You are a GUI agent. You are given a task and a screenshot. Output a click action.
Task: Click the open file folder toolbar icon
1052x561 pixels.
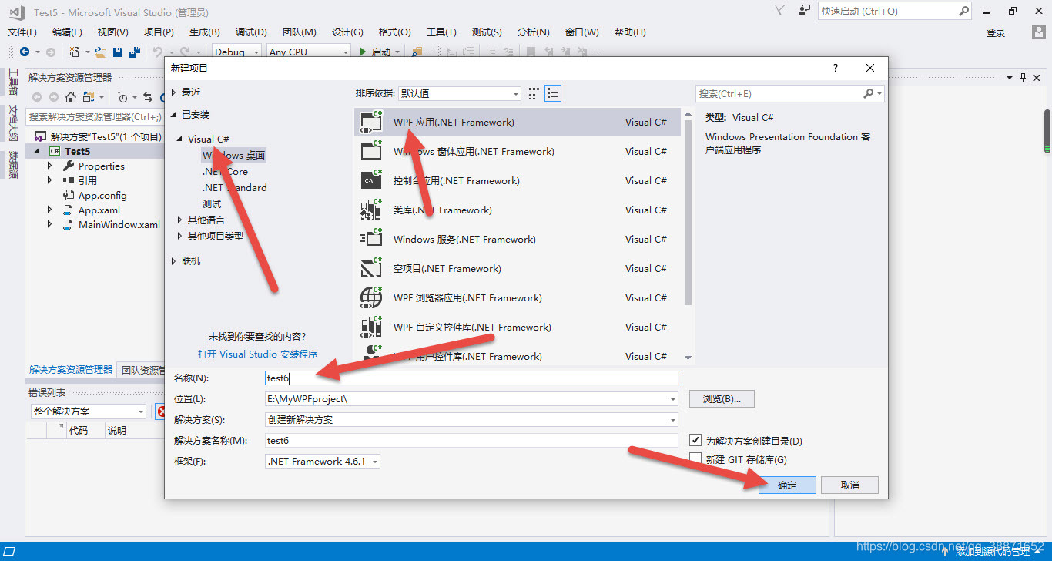(x=100, y=52)
